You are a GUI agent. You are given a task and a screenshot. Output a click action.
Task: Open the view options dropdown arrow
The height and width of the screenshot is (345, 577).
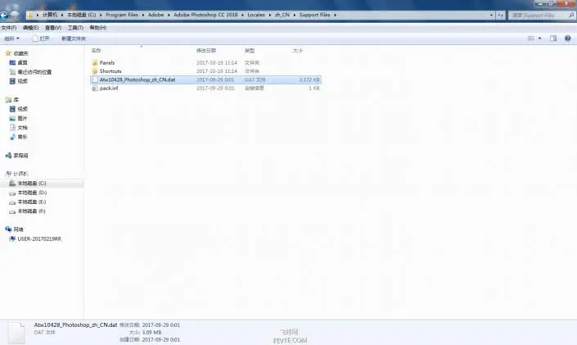540,39
